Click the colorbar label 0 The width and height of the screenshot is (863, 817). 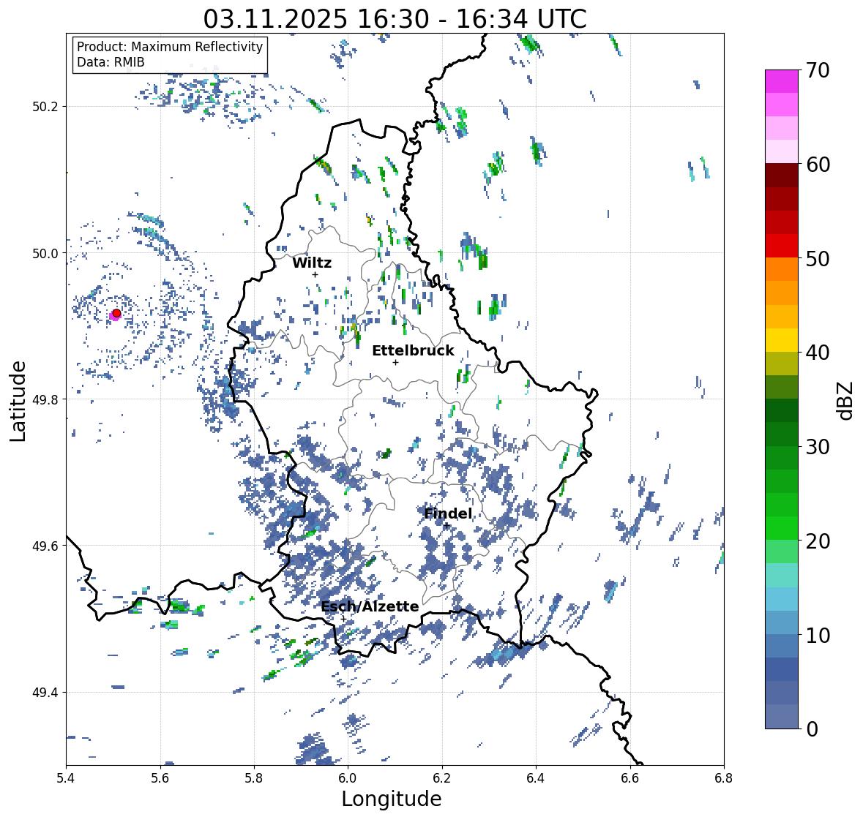coord(812,729)
